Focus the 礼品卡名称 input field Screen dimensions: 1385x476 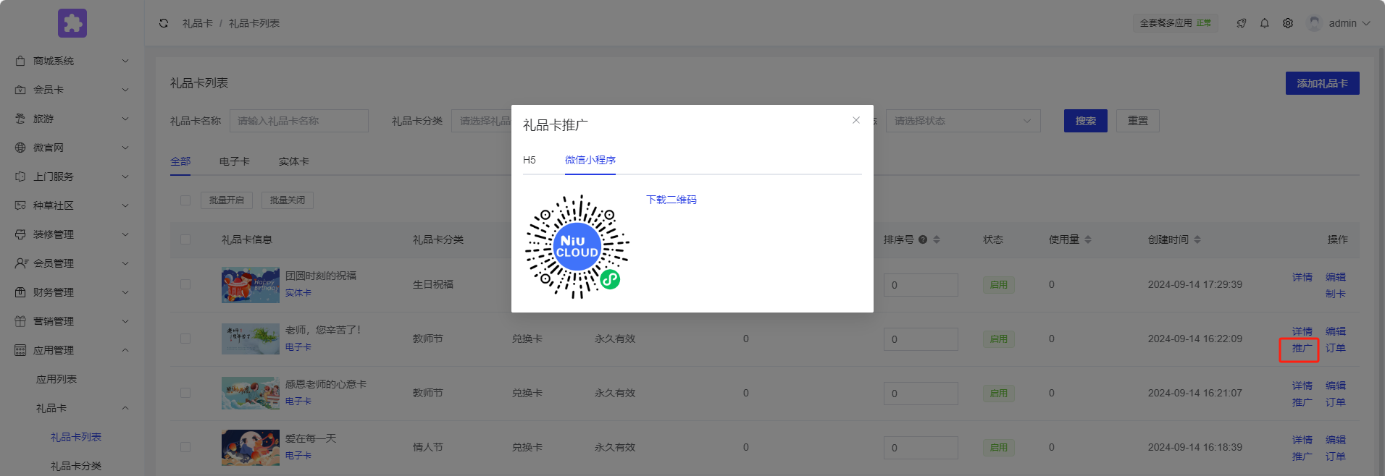pyautogui.click(x=299, y=121)
